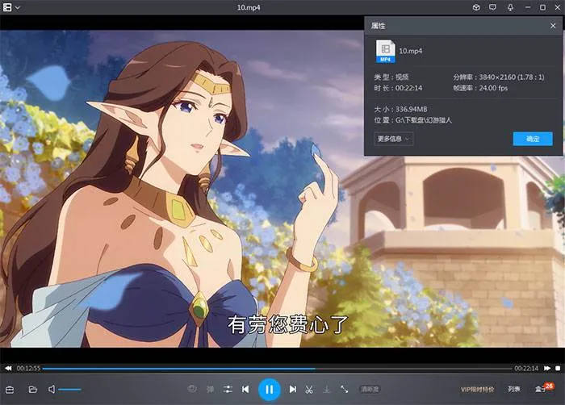This screenshot has width=565, height=405.
Task: Click the total time 00:22:14 beside progress bar
Action: (526, 368)
